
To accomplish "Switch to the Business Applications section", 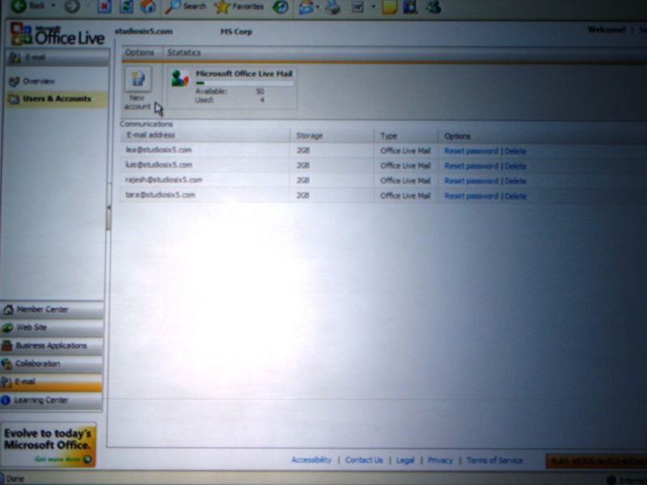I will coord(52,346).
